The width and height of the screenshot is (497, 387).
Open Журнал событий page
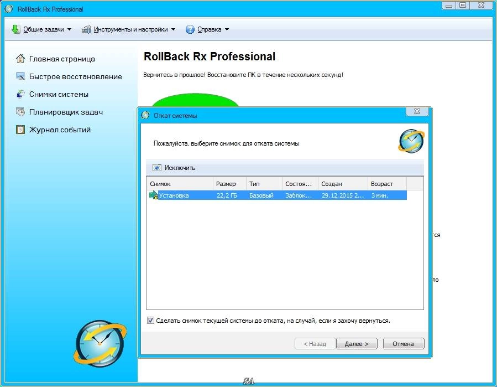[60, 130]
